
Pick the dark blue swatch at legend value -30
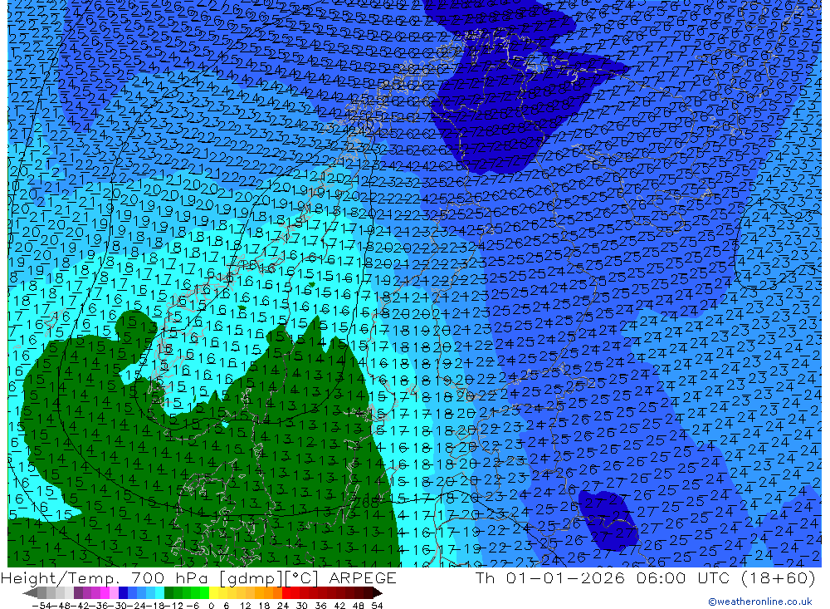[x=124, y=592]
